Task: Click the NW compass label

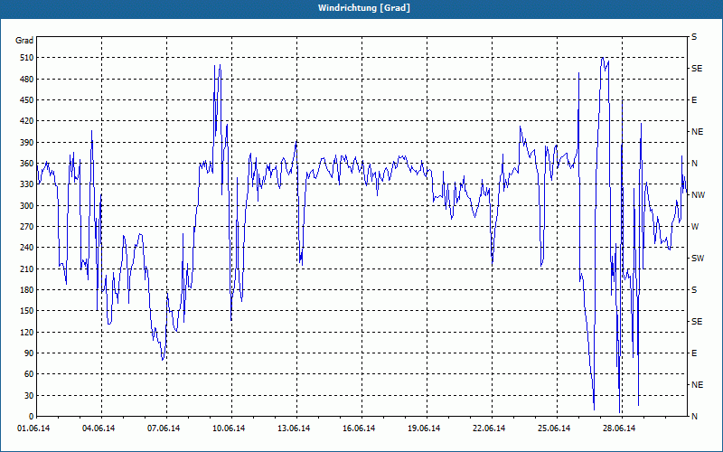Action: coord(698,195)
